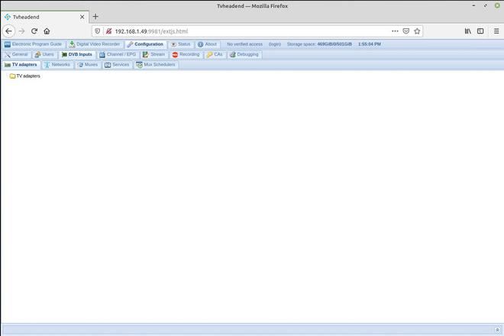Open the General configuration tab
504x336 pixels.
[17, 55]
